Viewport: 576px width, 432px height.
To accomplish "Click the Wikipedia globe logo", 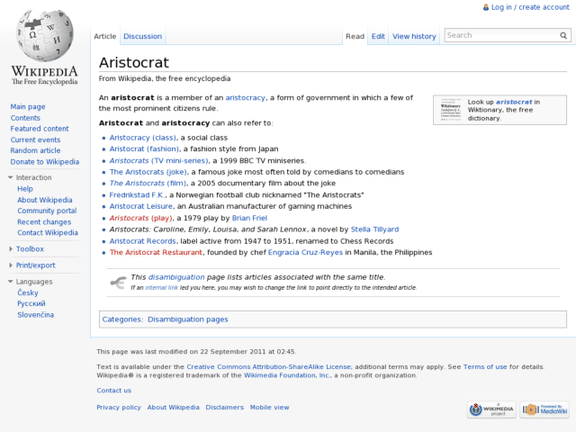I will [45, 48].
